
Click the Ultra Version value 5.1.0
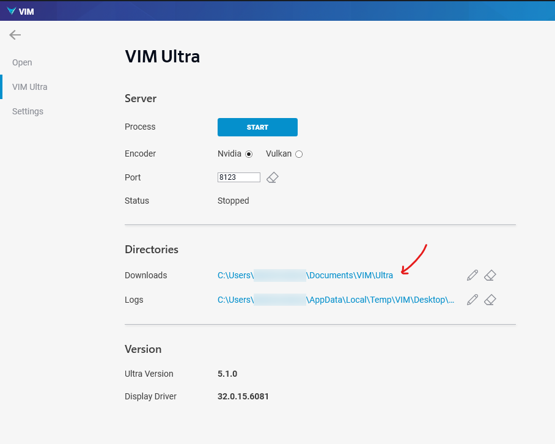[x=227, y=374]
